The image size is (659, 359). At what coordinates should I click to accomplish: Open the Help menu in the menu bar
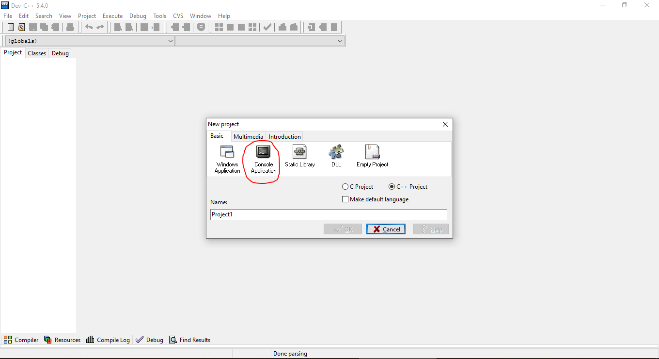[x=224, y=16]
